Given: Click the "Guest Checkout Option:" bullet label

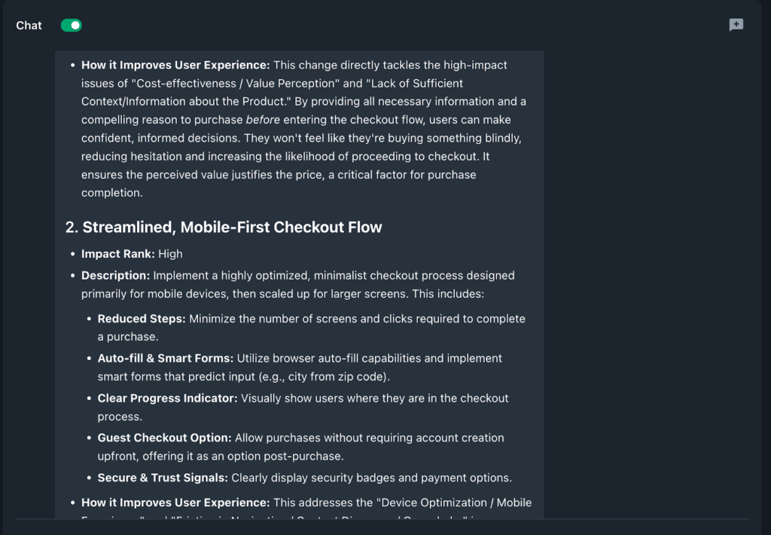Looking at the screenshot, I should tap(164, 438).
